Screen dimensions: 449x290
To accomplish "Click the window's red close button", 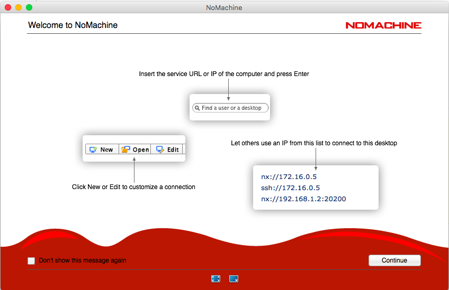I will (x=8, y=7).
